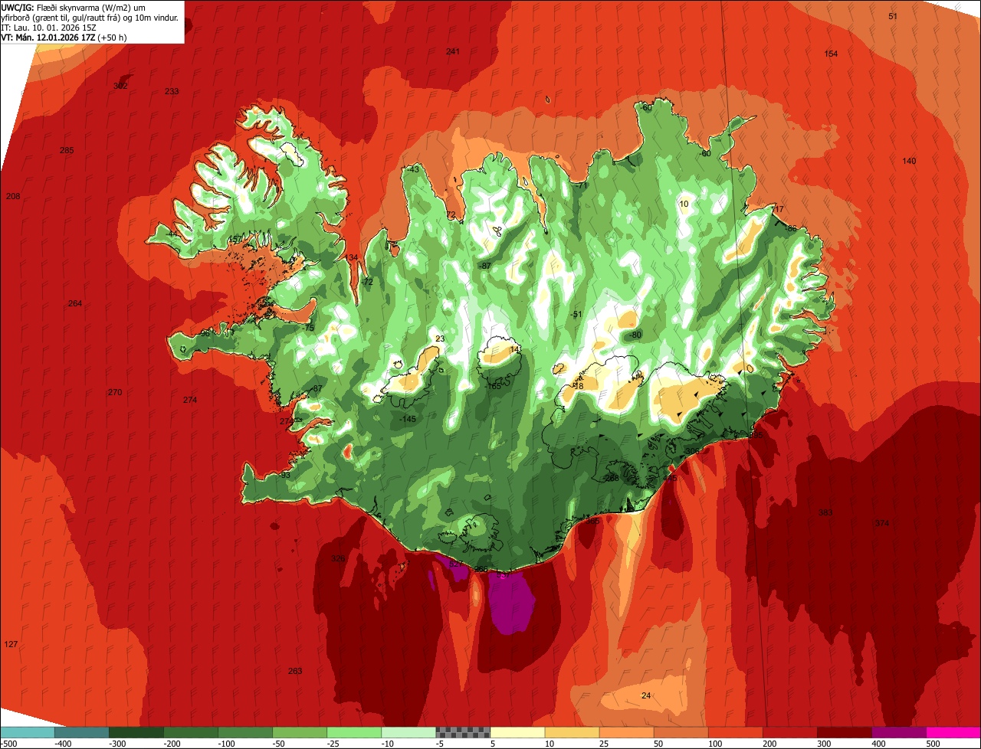This screenshot has width=981, height=749.
Task: Click the map value -75
Action: 309,328
